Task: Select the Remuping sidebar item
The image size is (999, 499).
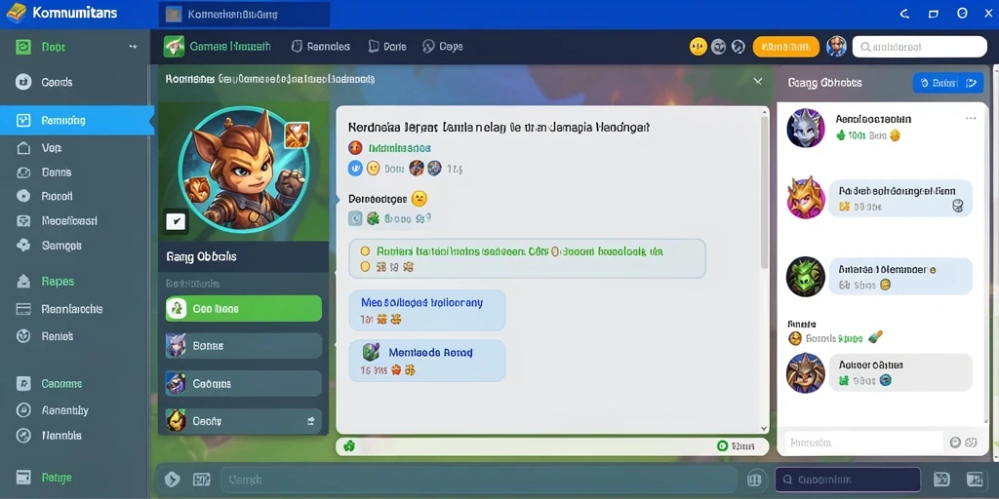Action: pyautogui.click(x=76, y=120)
